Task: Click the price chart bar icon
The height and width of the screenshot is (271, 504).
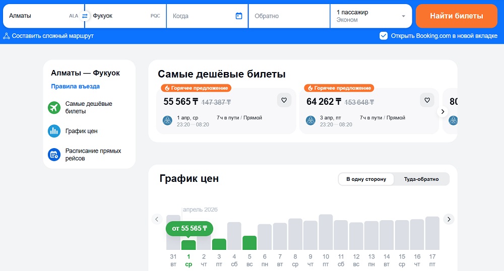Action: (54, 131)
